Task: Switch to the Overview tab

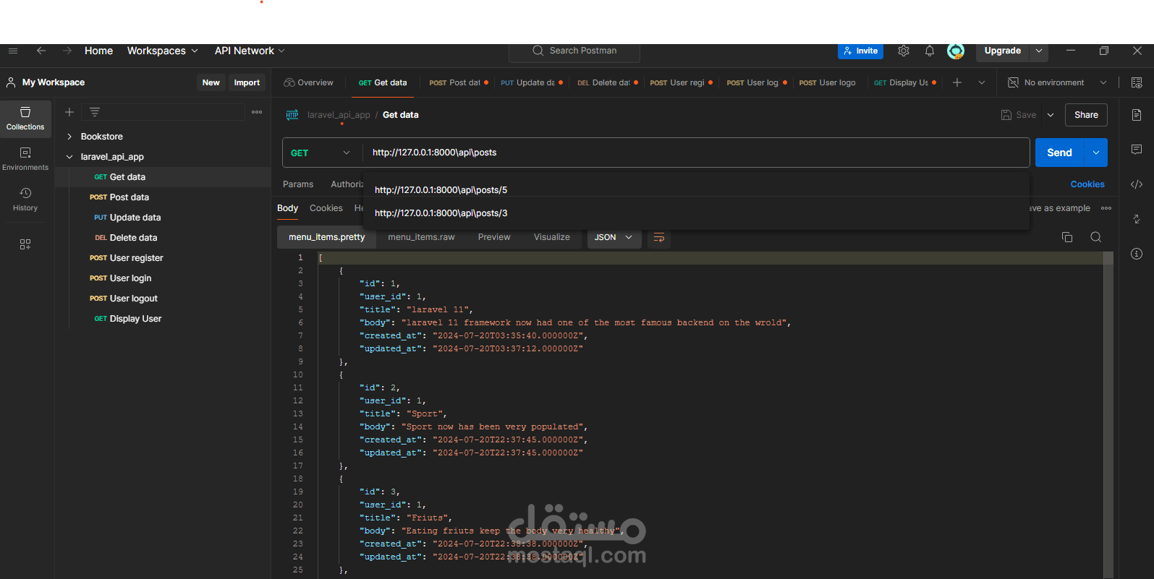Action: click(309, 82)
